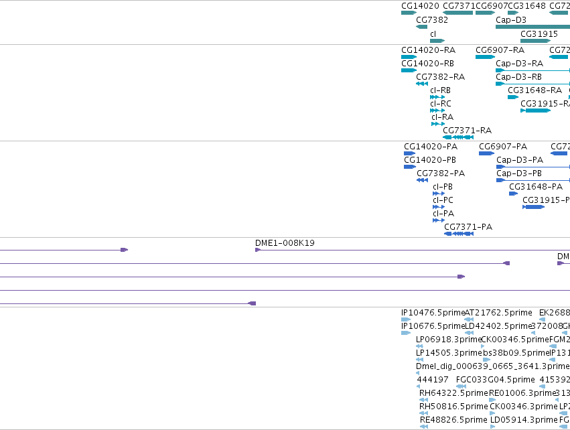
Task: Select the CG7371 gene label
Action: (x=459, y=6)
